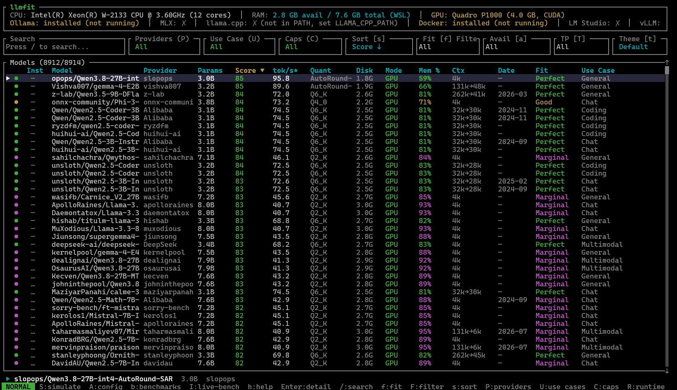Open the Caps filter box
This screenshot has height=390, width=677.
point(310,47)
